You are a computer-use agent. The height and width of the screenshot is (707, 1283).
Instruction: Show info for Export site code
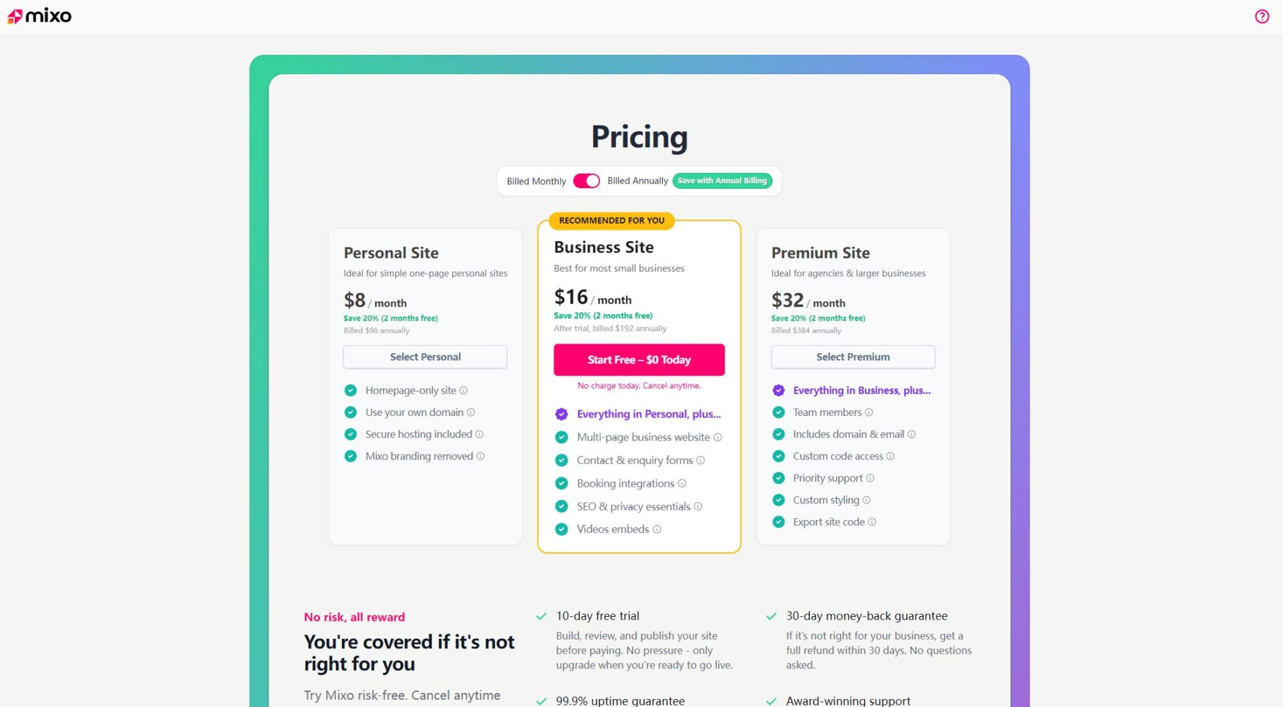[x=872, y=522]
